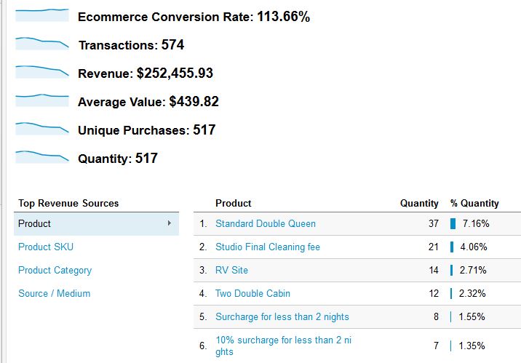Screen dimensions: 521x363
Task: Click the 7.16% quantity bar
Action: point(453,223)
